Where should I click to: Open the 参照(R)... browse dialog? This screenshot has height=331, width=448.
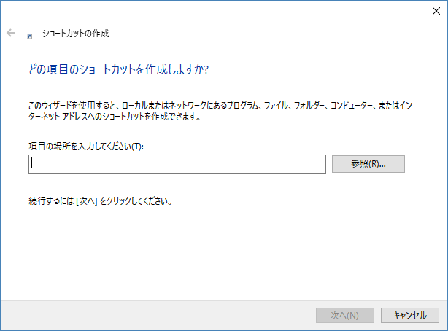click(x=368, y=164)
